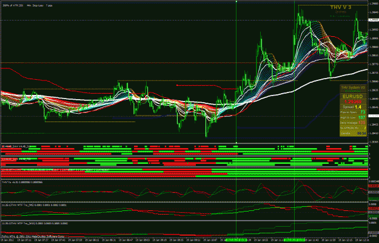Click the red Trix value tag on THVTrix scale

pos(374,186)
